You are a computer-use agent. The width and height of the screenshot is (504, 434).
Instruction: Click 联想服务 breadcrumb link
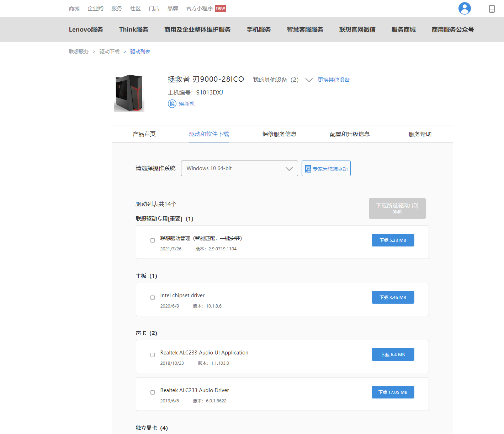point(79,51)
